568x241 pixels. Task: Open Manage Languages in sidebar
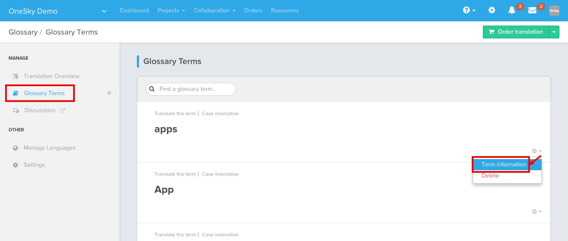tap(50, 148)
